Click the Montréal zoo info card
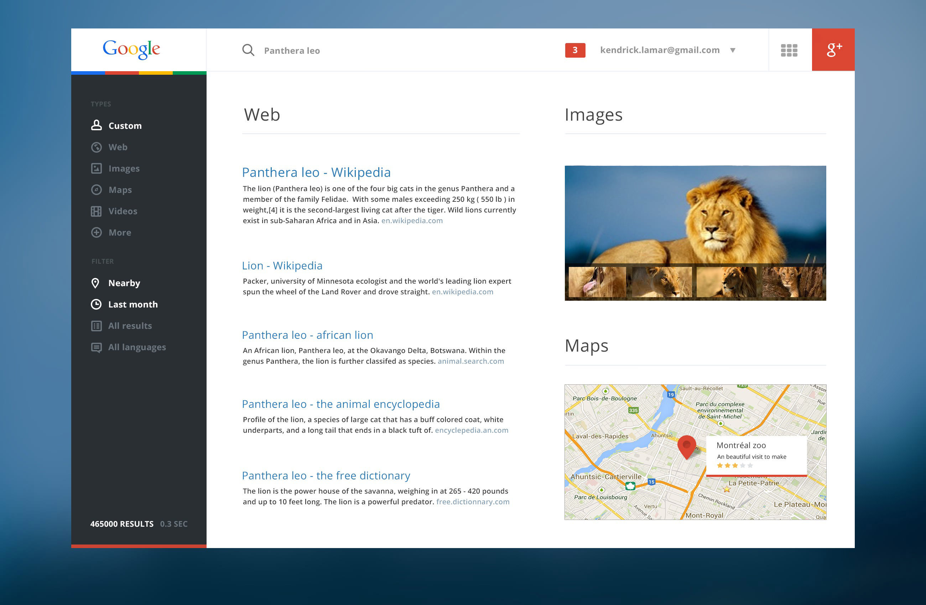 click(756, 456)
